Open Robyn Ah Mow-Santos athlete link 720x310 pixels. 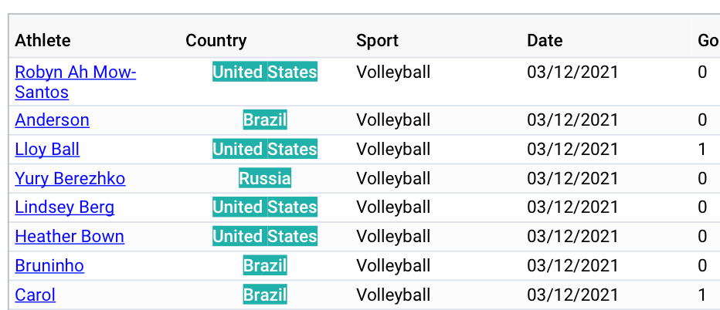click(75, 82)
